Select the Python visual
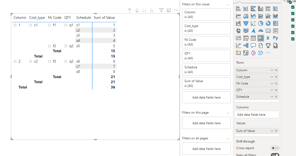The width and height of the screenshot is (296, 156). [x=275, y=38]
